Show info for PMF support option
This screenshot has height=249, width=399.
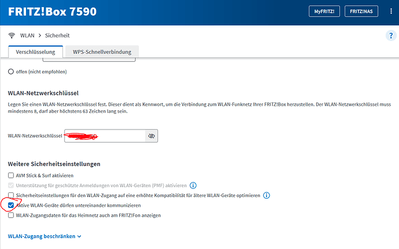(x=193, y=185)
